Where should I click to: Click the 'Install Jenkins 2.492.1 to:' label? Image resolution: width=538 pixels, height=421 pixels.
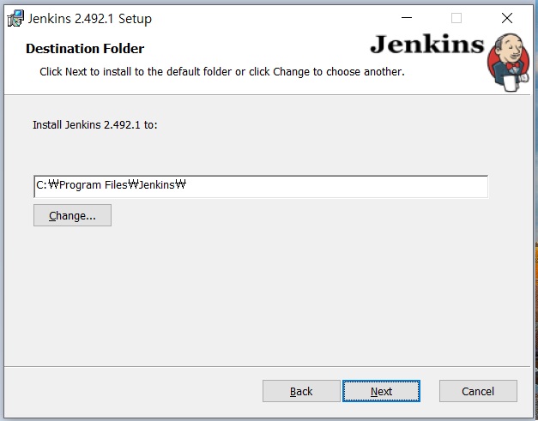click(x=95, y=125)
